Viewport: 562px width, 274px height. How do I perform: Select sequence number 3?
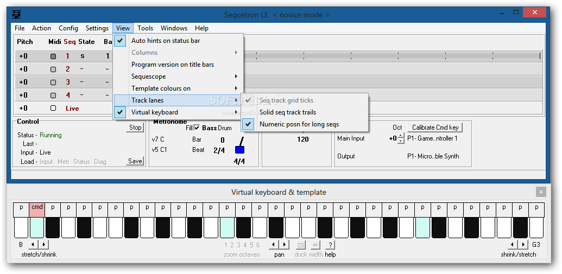click(x=68, y=82)
